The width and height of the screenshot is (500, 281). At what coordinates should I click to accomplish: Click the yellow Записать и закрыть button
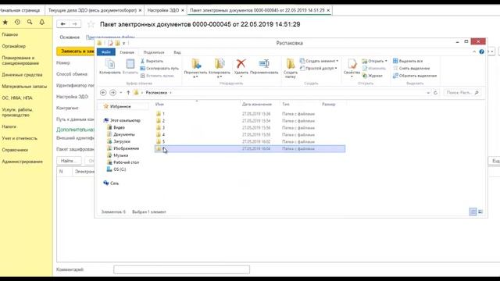click(76, 51)
